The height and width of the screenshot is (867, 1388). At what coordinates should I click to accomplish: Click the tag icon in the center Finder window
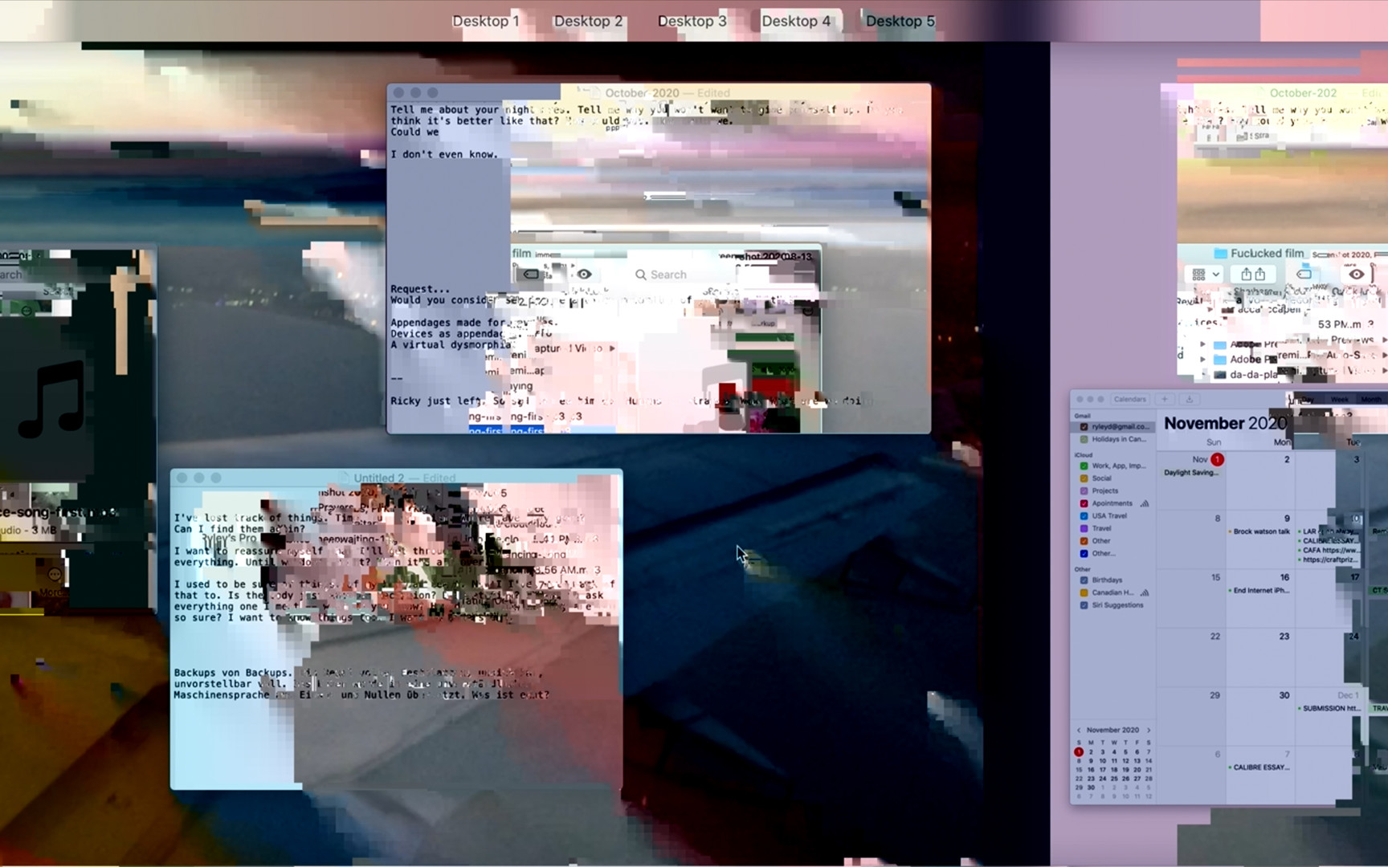pyautogui.click(x=531, y=275)
